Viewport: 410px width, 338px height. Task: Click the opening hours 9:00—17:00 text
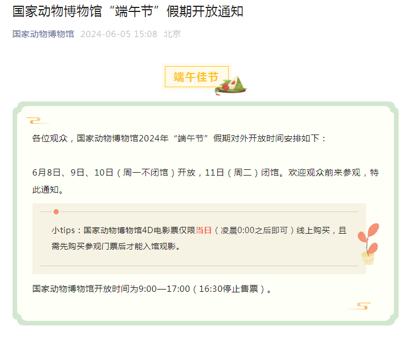[x=164, y=289]
